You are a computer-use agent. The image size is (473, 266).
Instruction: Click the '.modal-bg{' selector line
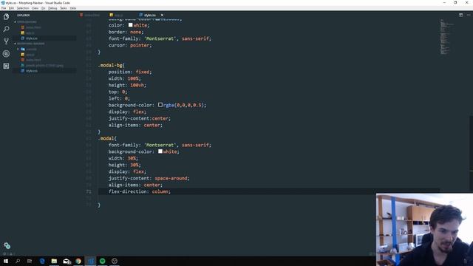point(111,65)
